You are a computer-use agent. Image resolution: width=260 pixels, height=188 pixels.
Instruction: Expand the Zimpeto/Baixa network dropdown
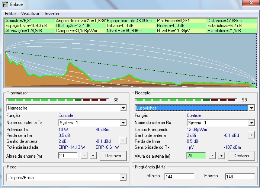123,178
